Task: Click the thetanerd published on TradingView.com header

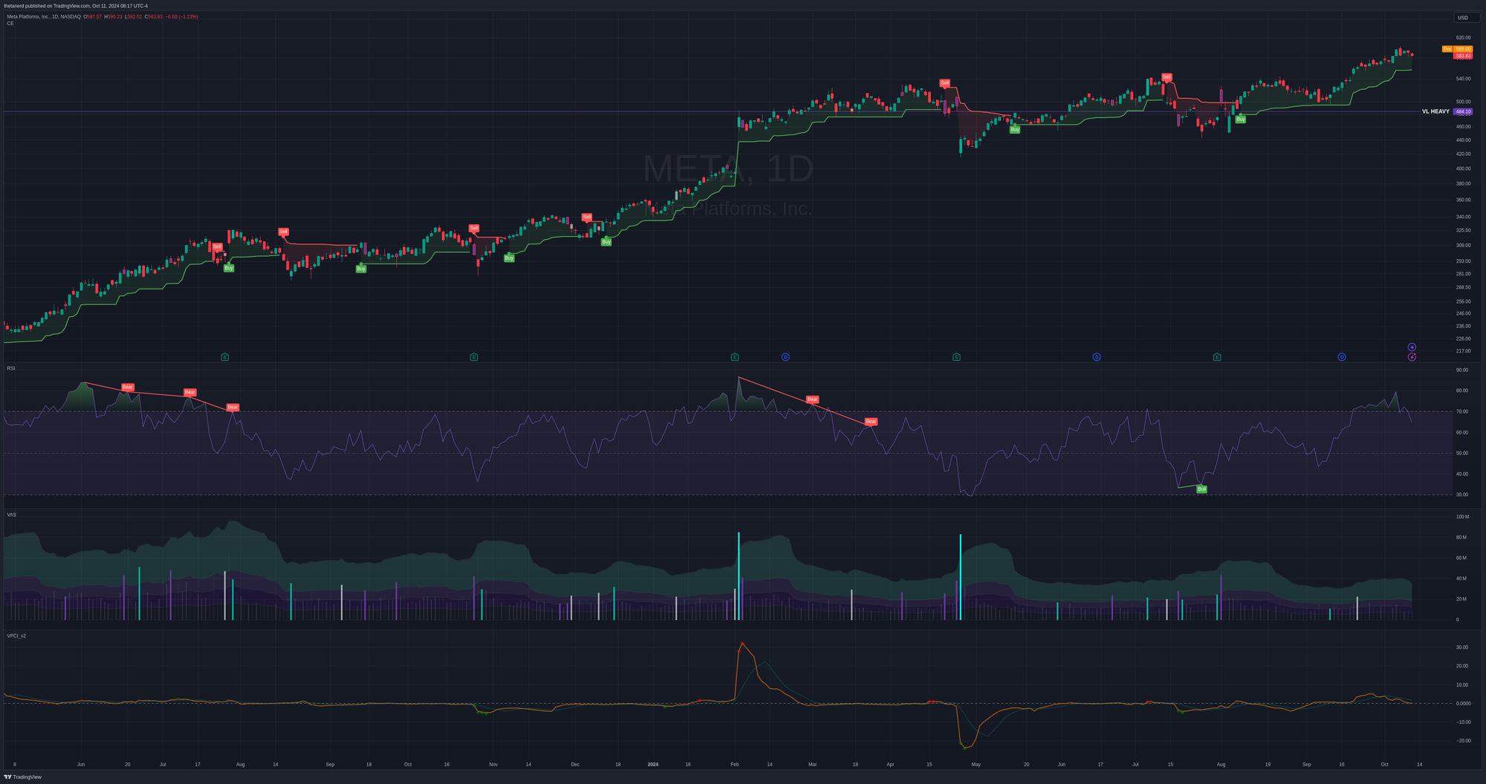Action: (x=76, y=6)
